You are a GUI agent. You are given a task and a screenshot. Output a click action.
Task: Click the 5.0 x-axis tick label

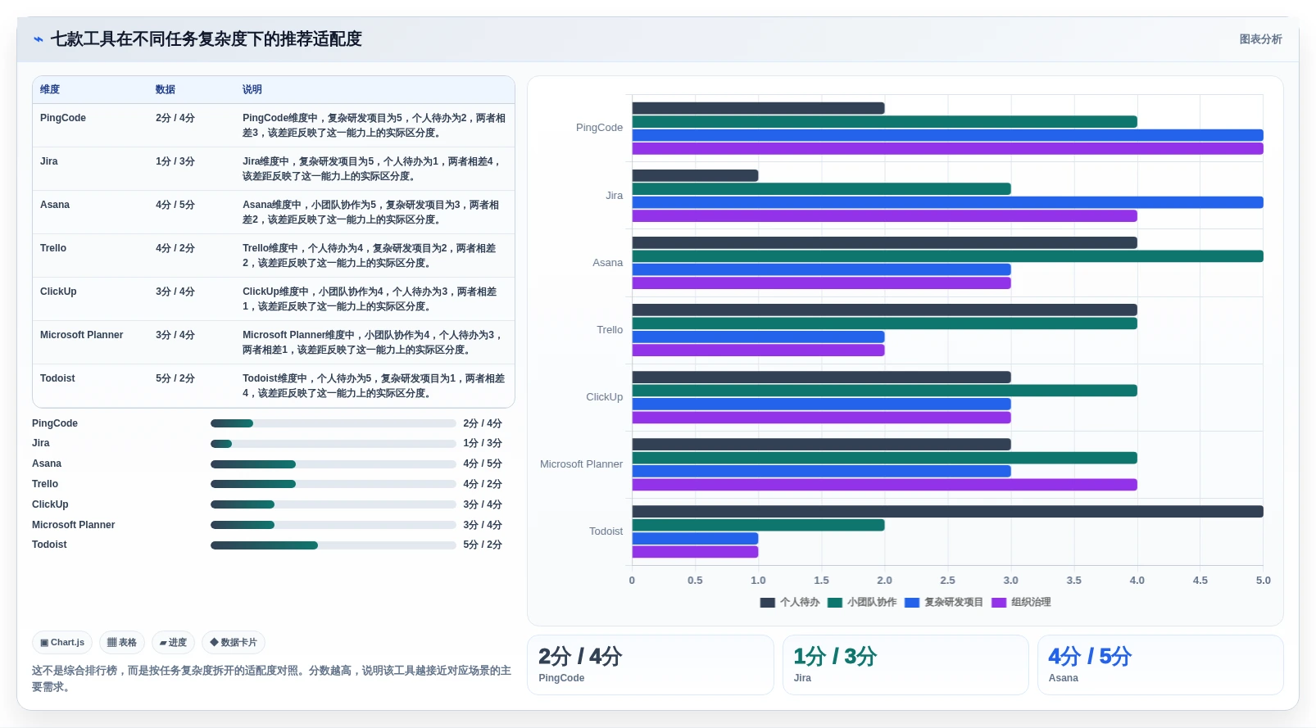[1263, 581]
